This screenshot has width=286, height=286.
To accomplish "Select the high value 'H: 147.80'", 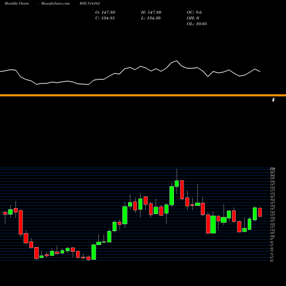I will pyautogui.click(x=151, y=13).
